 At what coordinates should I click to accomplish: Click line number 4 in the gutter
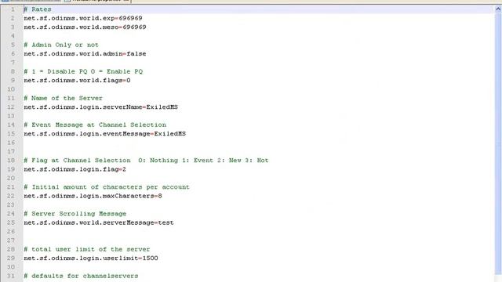[13, 36]
